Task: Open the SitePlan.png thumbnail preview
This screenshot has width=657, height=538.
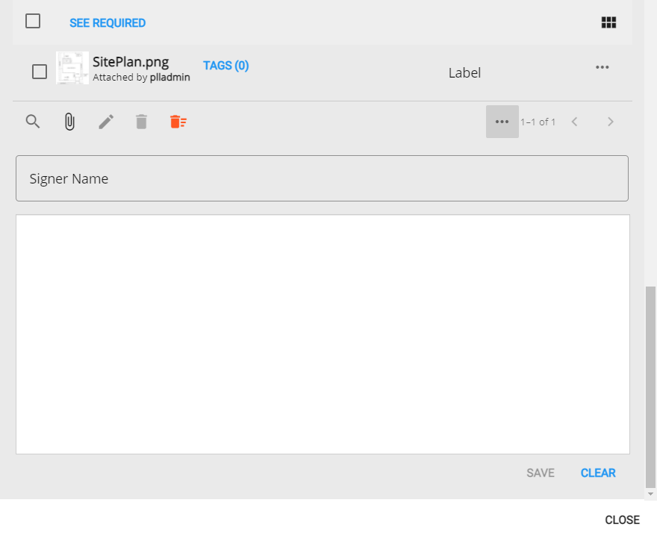Action: [x=72, y=68]
